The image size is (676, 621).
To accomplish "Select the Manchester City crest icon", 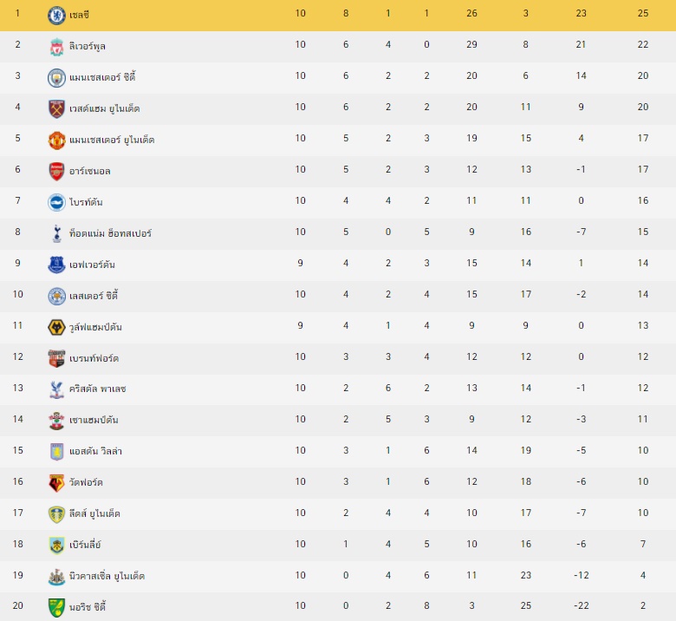I will tap(56, 77).
